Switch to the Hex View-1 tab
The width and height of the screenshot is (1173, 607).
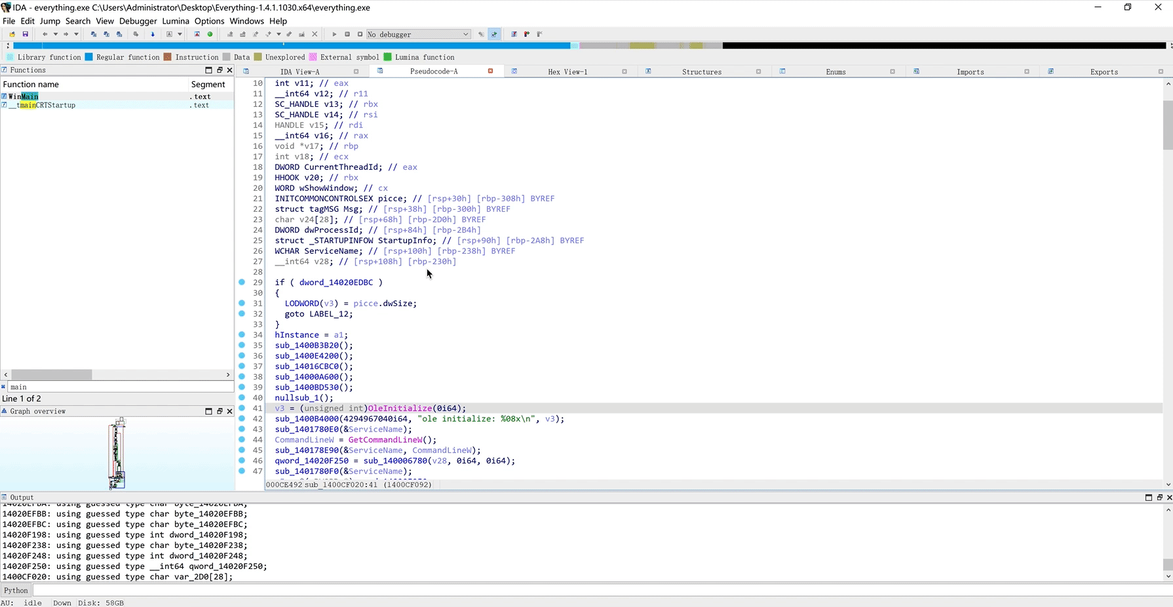567,71
